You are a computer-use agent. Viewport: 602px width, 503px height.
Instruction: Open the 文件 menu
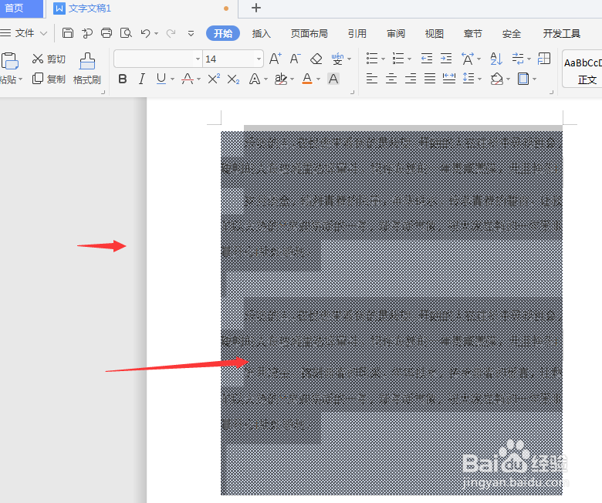click(24, 33)
